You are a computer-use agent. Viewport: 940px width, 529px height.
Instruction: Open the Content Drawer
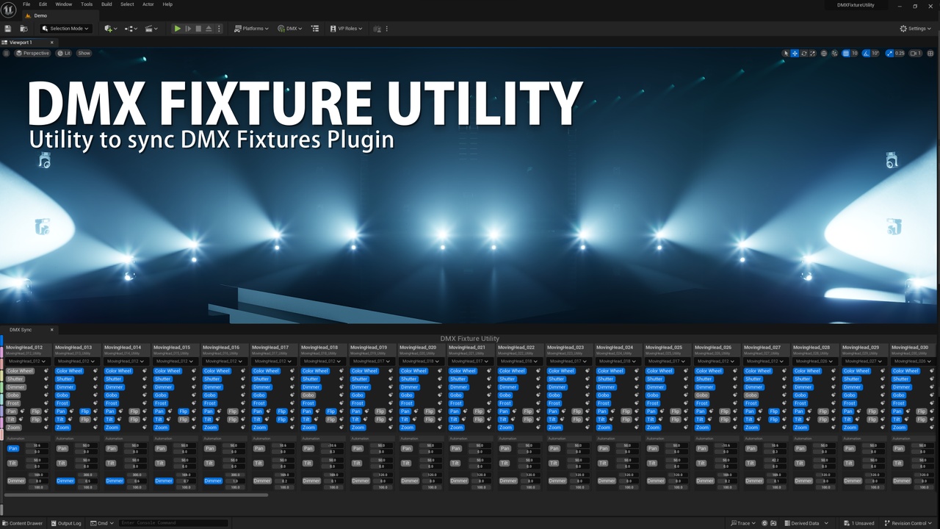coord(23,523)
